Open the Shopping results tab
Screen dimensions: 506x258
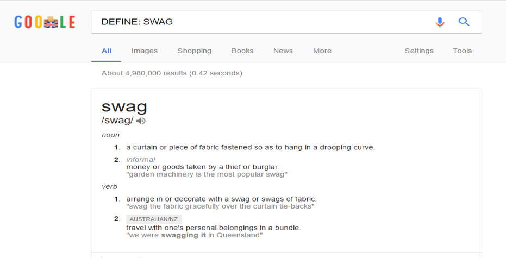(x=194, y=51)
